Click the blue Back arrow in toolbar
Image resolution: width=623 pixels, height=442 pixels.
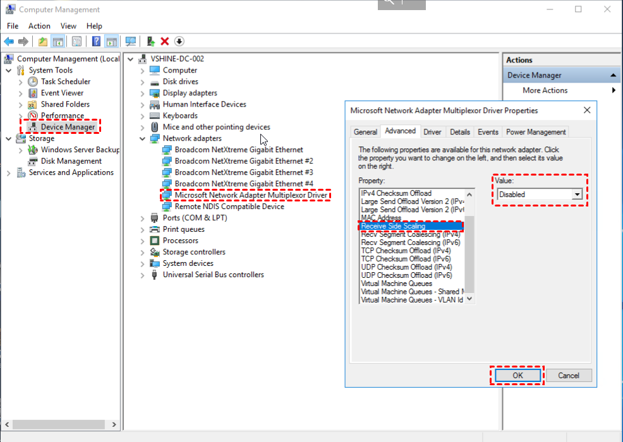(9, 42)
